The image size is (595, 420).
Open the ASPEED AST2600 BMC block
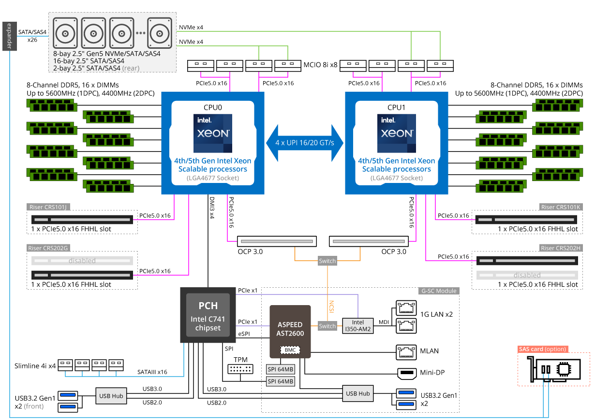pos(290,328)
